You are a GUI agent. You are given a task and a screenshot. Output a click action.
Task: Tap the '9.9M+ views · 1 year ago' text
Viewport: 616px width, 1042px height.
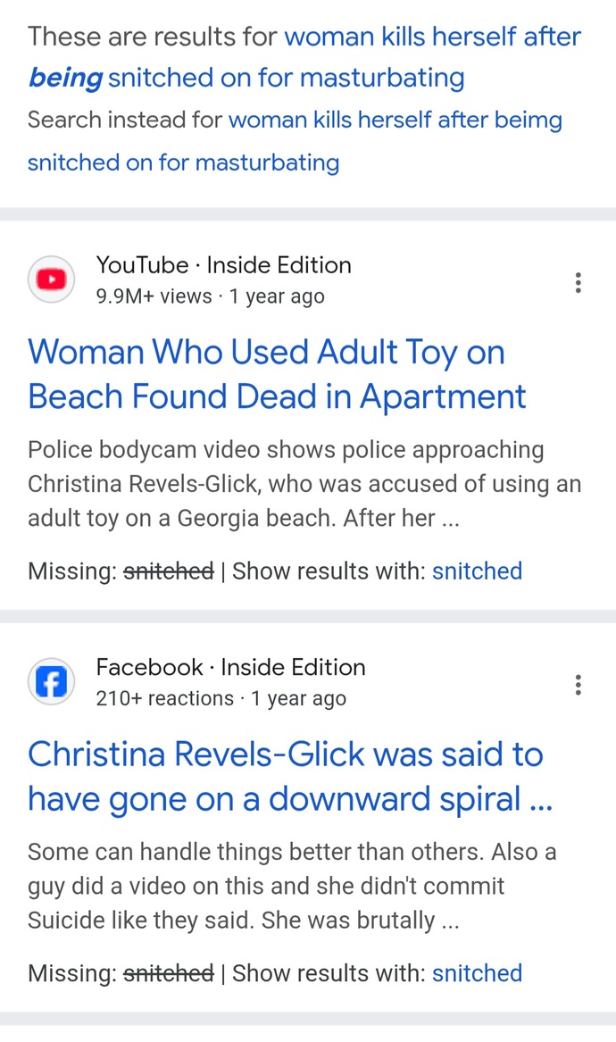click(210, 296)
